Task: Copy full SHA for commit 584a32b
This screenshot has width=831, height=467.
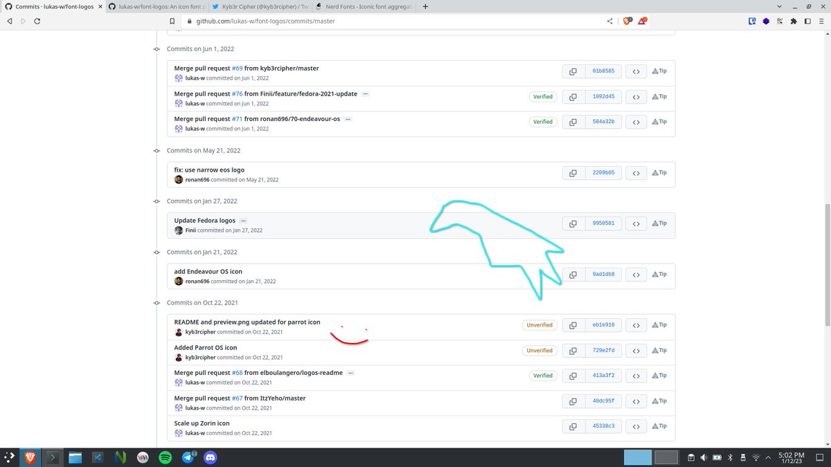Action: (x=573, y=122)
